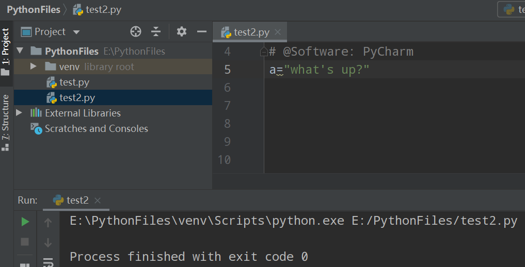525x267 pixels.
Task: Click the comment '# @Software: PyCharm'
Action: coord(341,52)
